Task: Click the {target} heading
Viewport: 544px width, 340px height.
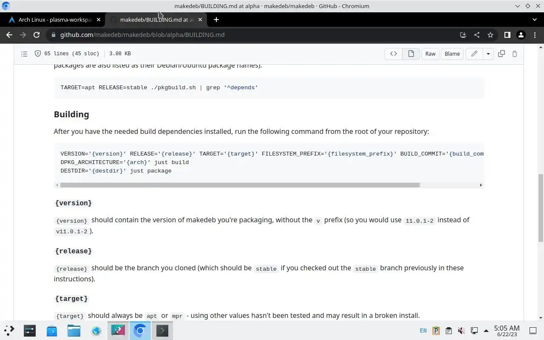Action: click(71, 299)
